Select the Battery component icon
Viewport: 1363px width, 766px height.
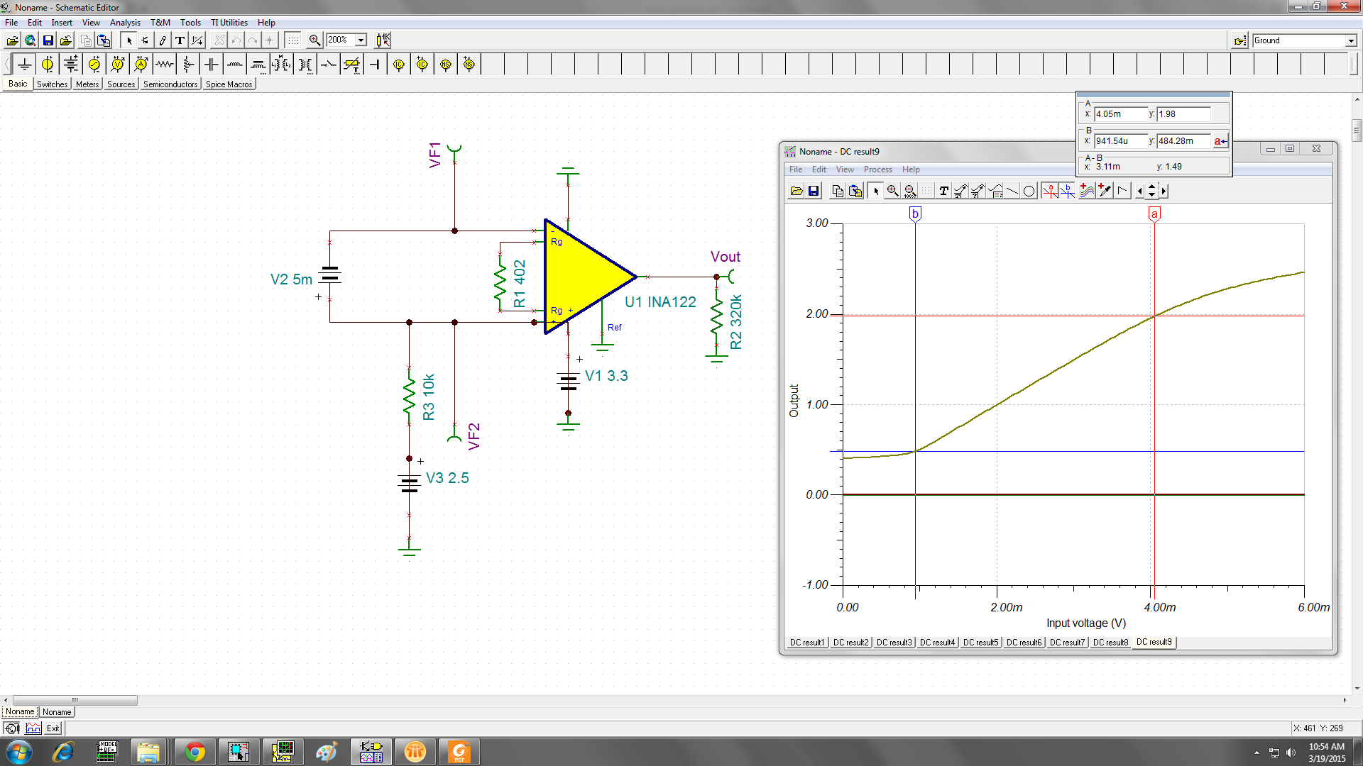point(71,64)
